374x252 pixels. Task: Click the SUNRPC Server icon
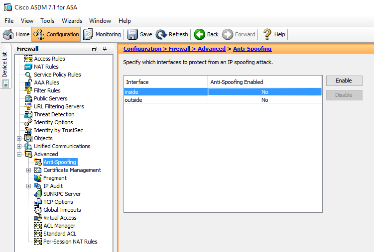[38, 194]
